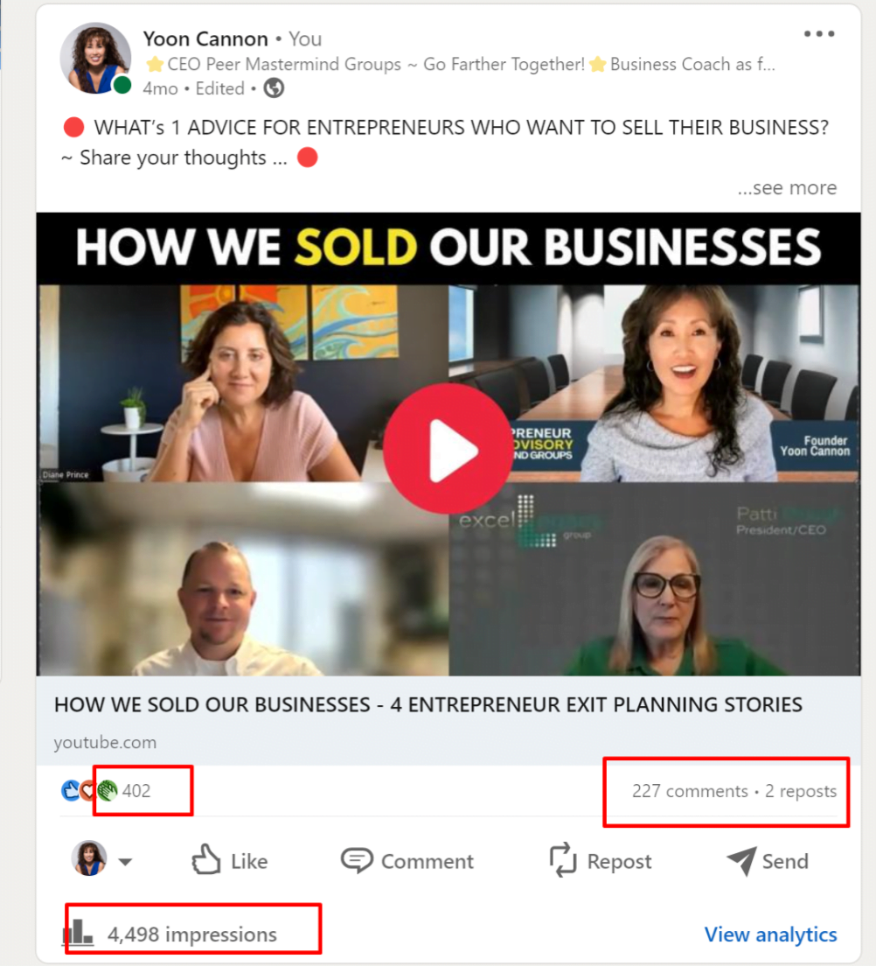Open the 402 reactions count
Screen dimensions: 876x966
pos(136,791)
